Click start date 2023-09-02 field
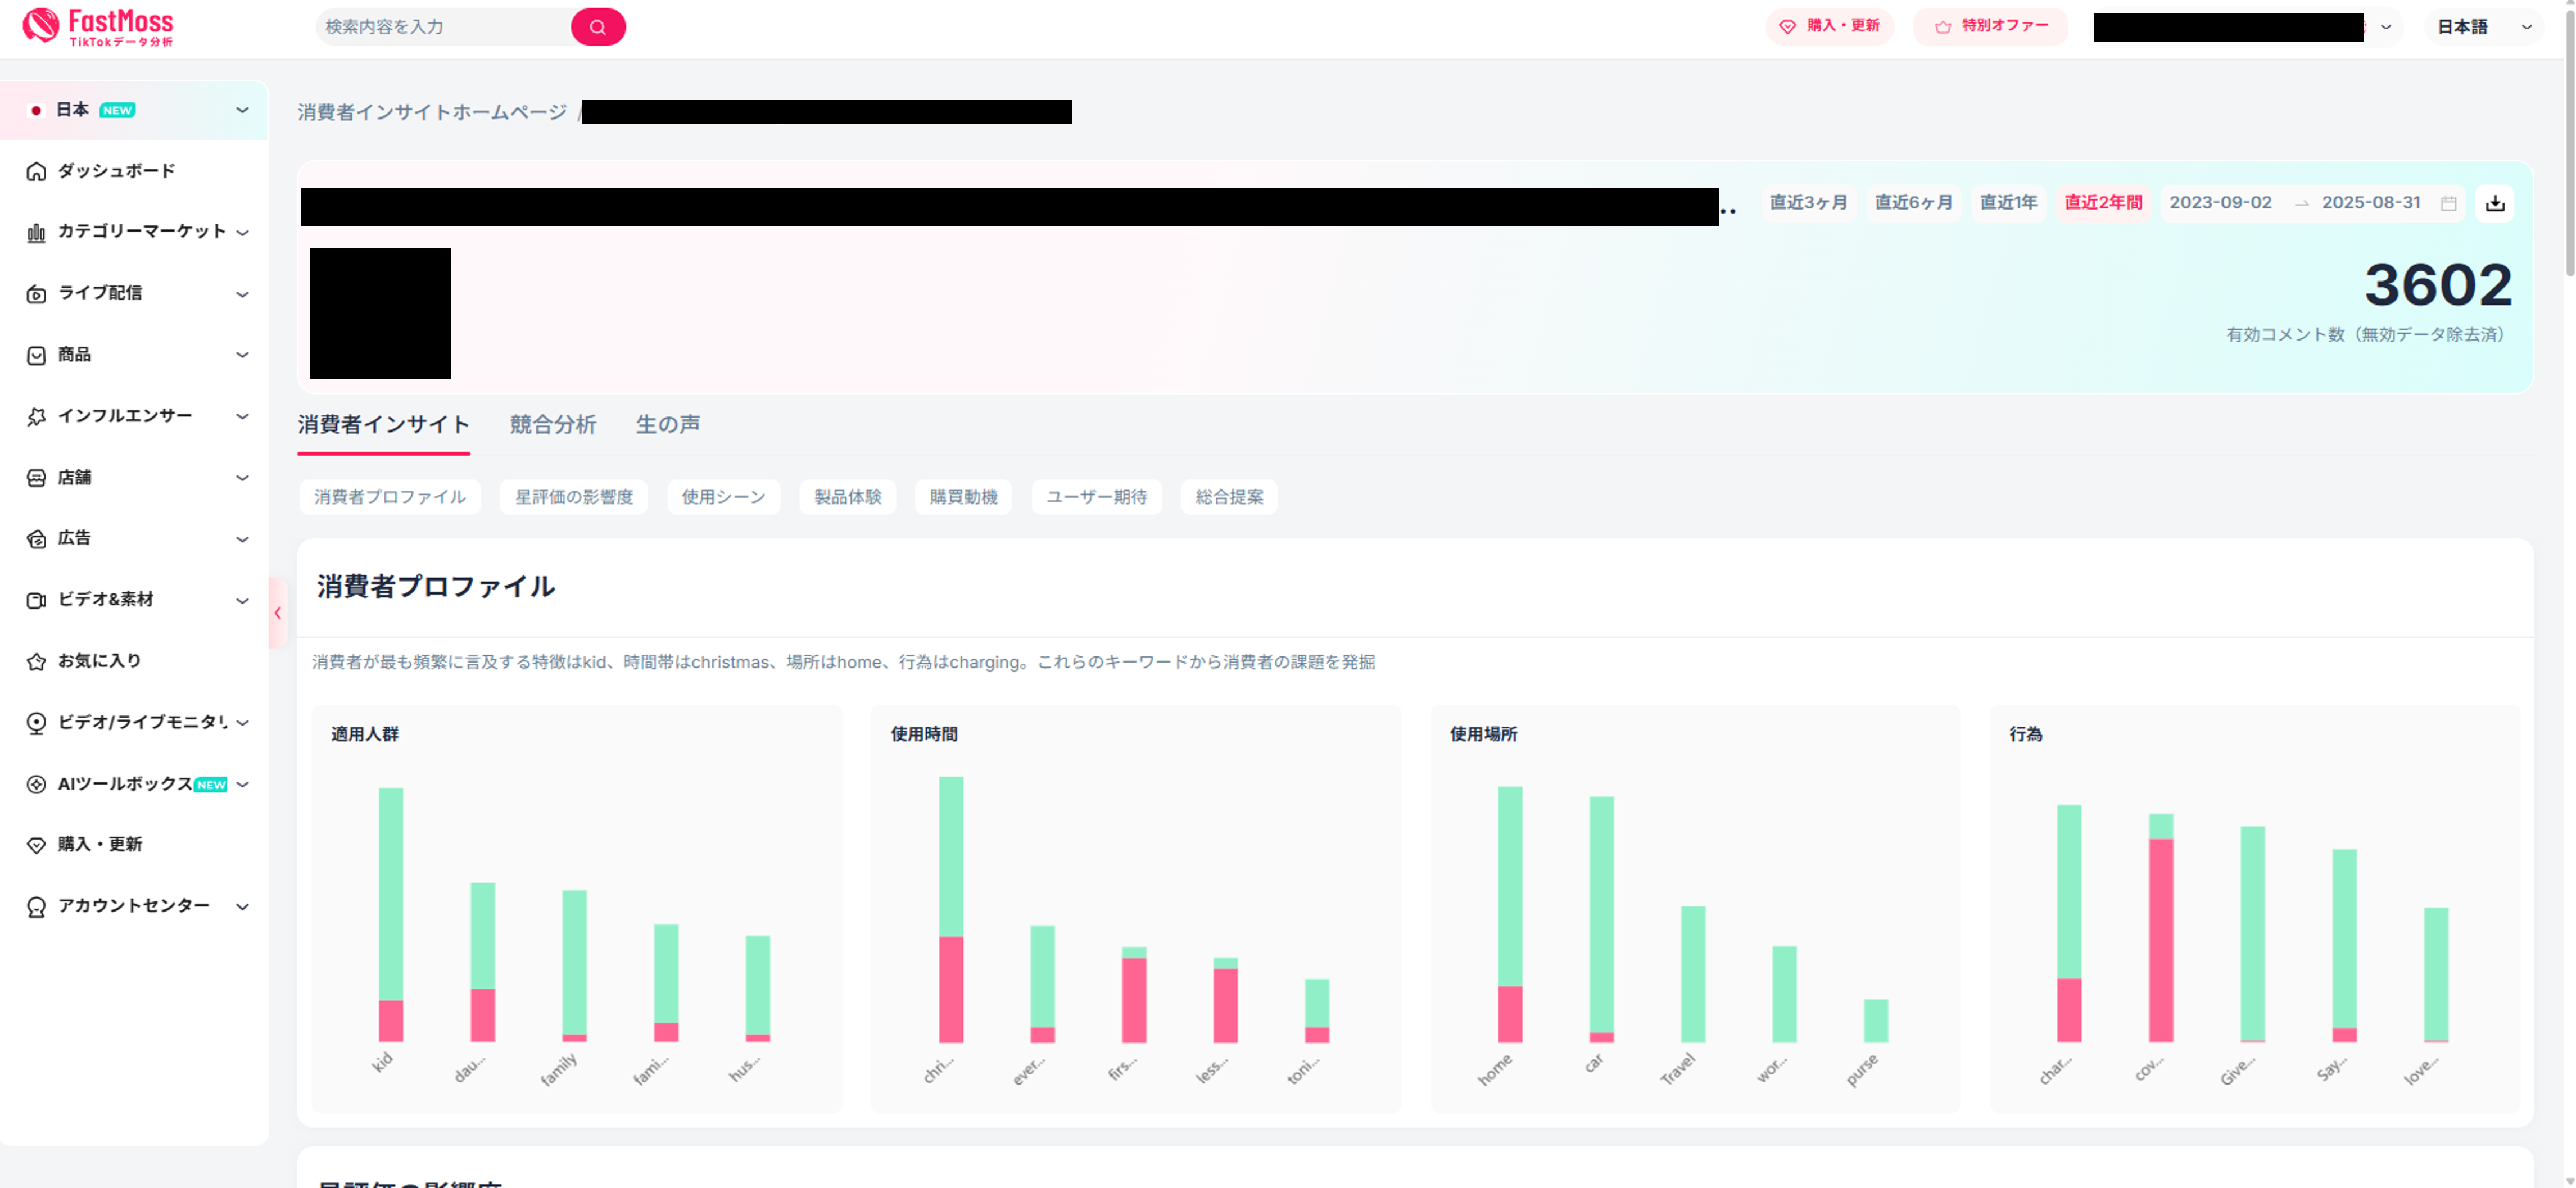Viewport: 2576px width, 1188px height. [x=2221, y=203]
